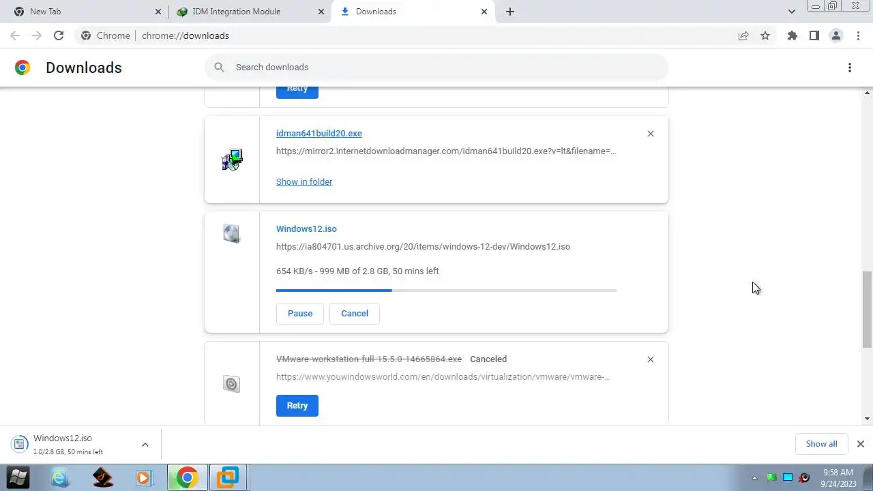Click the youwindowsworld.com VMware URL text

click(x=443, y=377)
